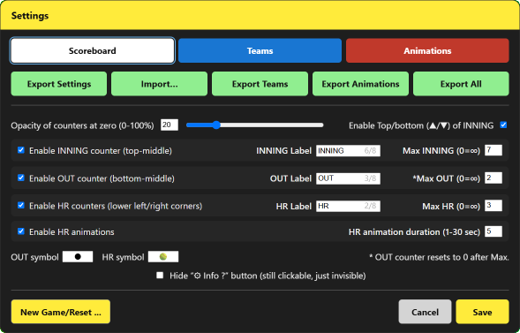Click the Export Settings button
This screenshot has height=333, width=520.
59,84
